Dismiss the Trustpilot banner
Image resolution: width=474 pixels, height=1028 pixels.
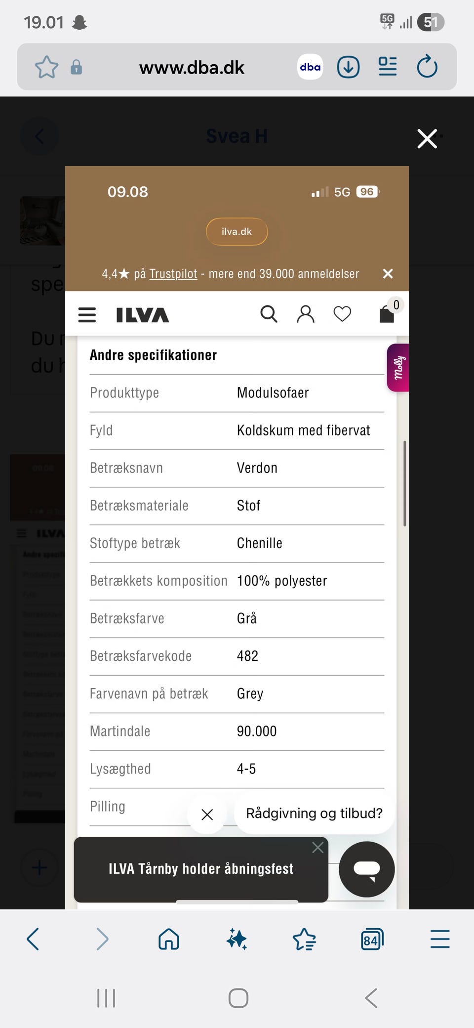388,274
